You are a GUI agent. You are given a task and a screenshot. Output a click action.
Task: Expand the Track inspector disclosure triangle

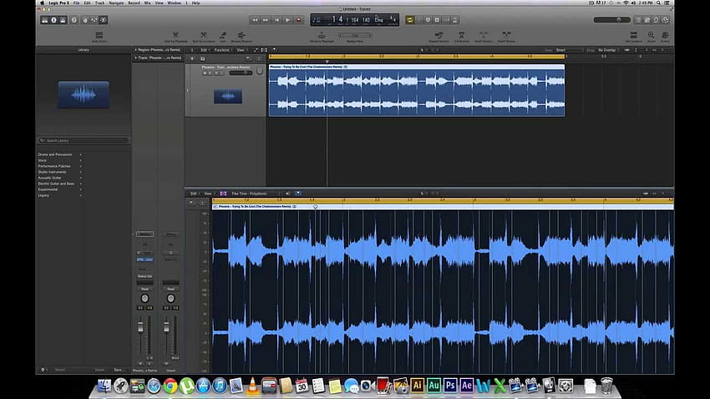pos(135,58)
